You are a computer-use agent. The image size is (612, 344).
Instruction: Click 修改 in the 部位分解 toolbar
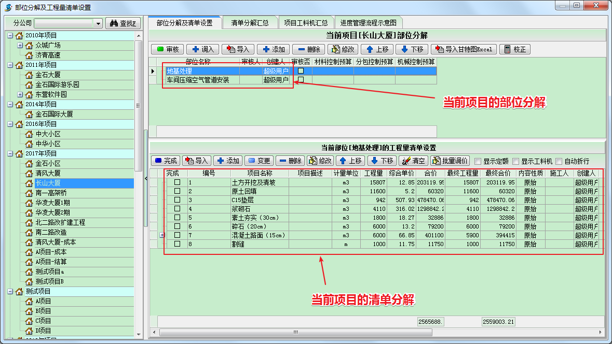pos(342,50)
